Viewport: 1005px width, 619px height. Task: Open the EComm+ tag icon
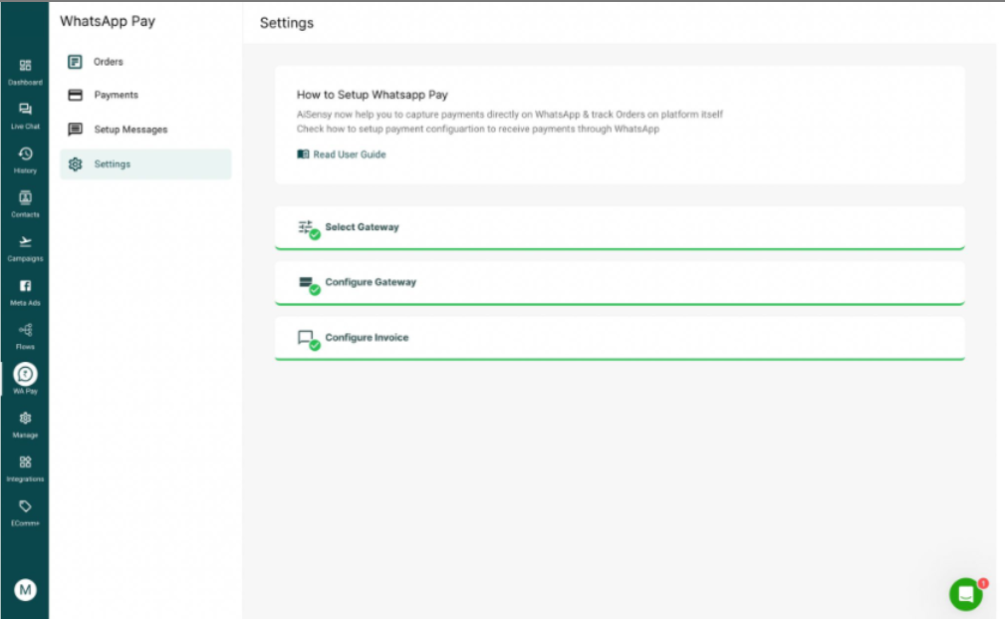25,506
